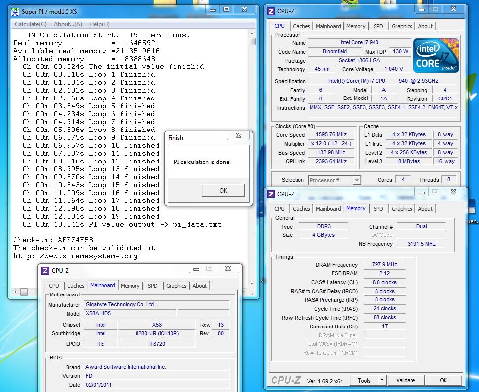The width and height of the screenshot is (479, 392).
Task: Click the Intel Core i7 940 name field
Action: coord(359,42)
